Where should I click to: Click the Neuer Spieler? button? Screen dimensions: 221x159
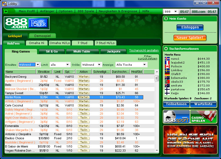coord(190,37)
